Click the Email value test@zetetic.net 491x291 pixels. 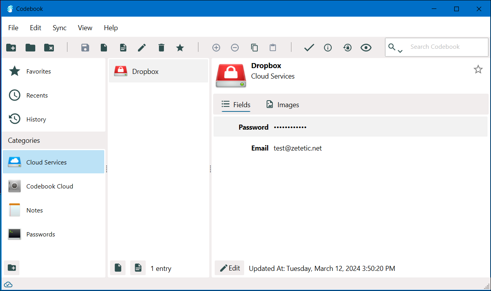(298, 148)
